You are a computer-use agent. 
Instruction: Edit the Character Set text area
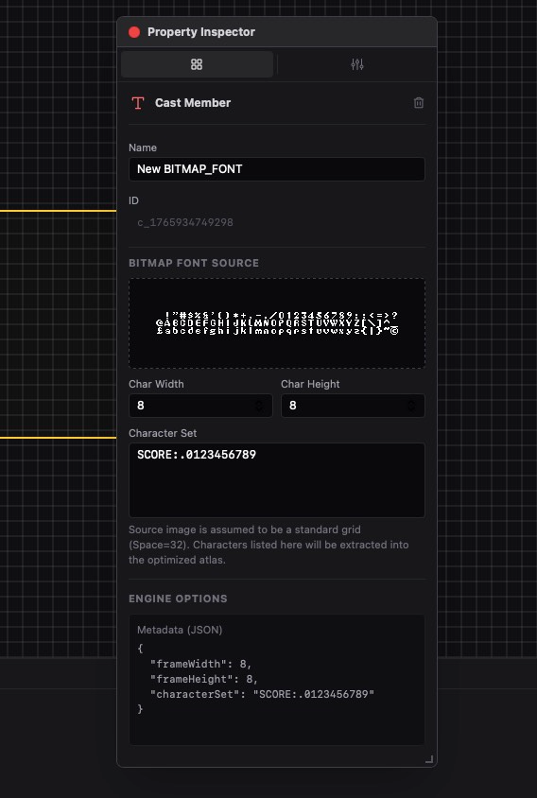(x=277, y=480)
